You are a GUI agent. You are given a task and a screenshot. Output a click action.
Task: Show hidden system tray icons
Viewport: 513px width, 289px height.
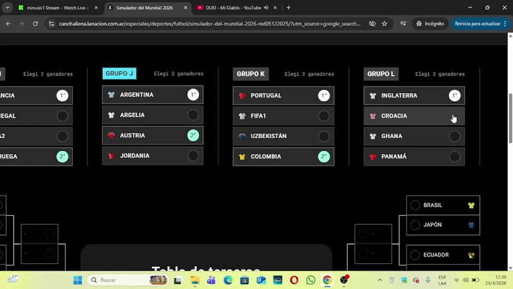(380, 280)
